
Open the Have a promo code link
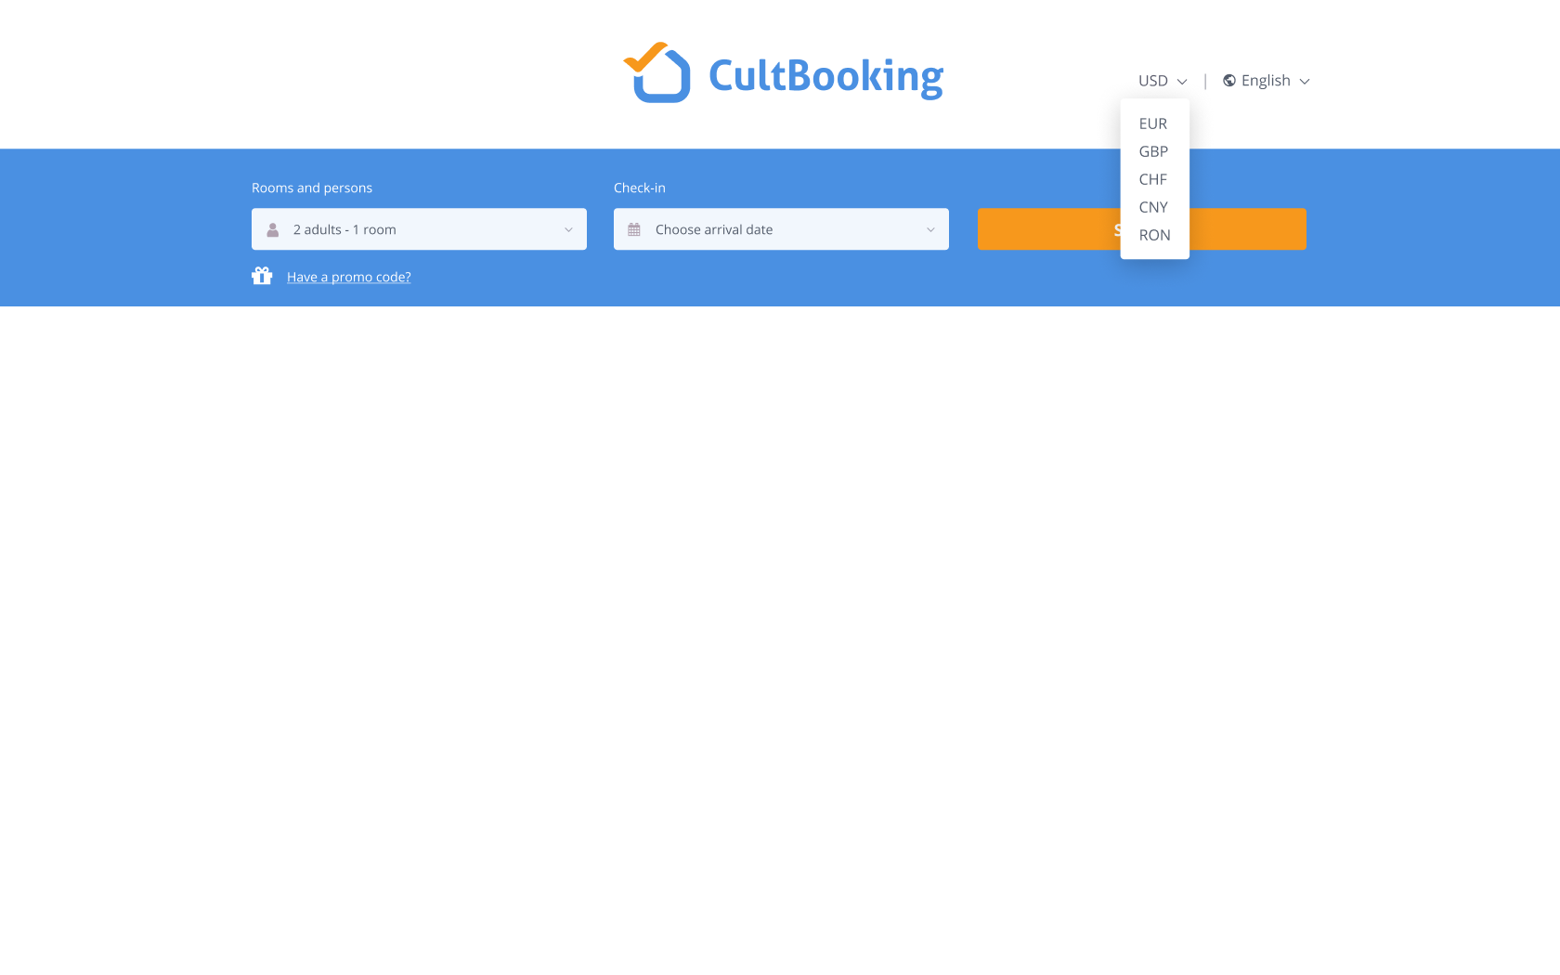[x=348, y=276]
